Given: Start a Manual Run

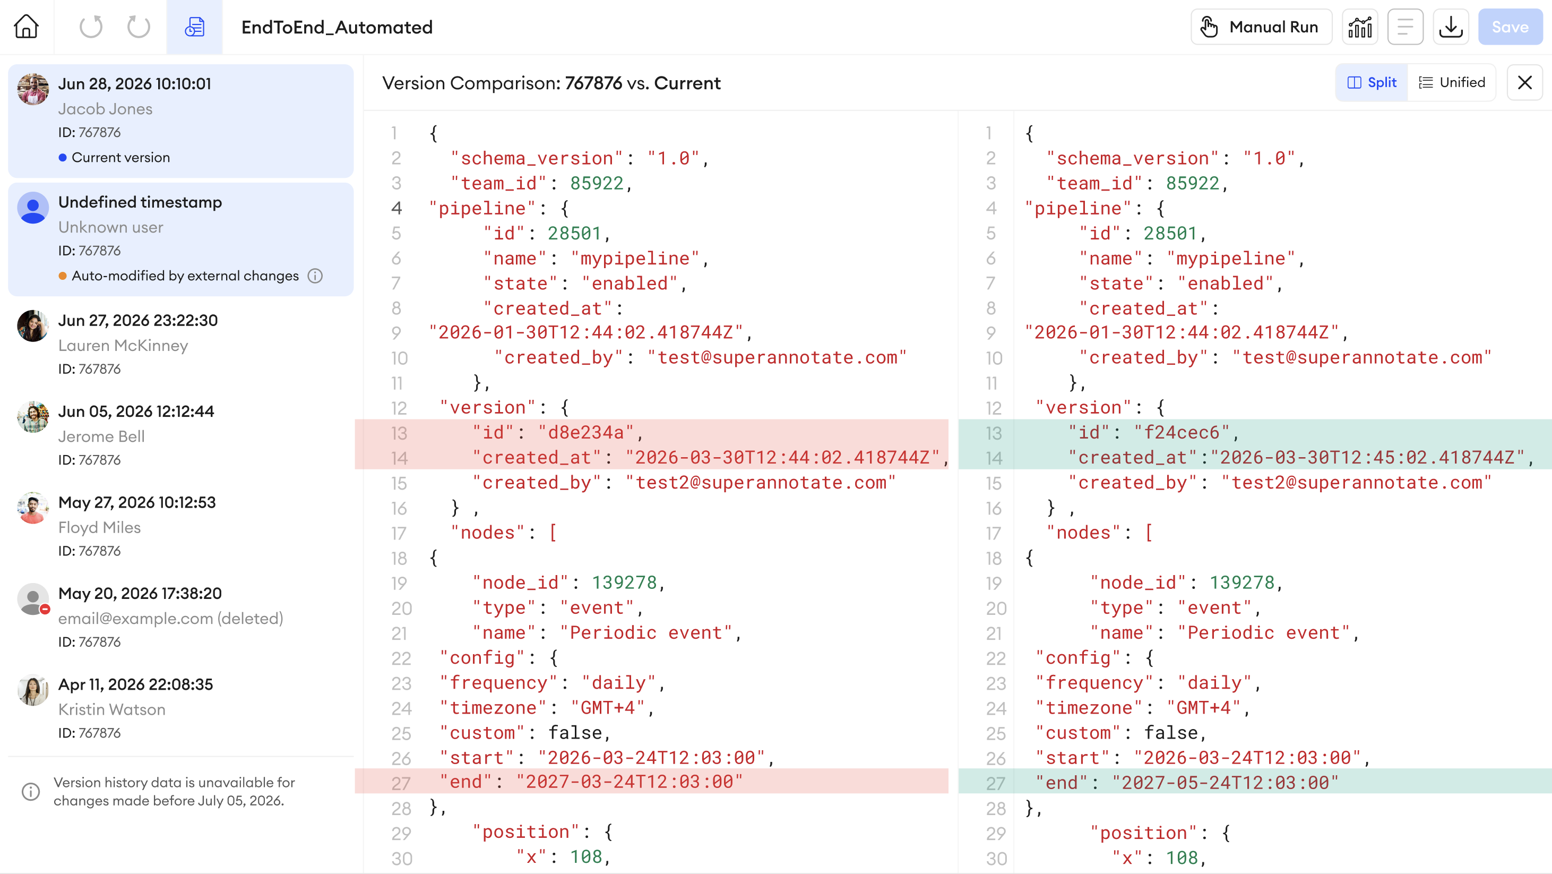Looking at the screenshot, I should point(1261,27).
